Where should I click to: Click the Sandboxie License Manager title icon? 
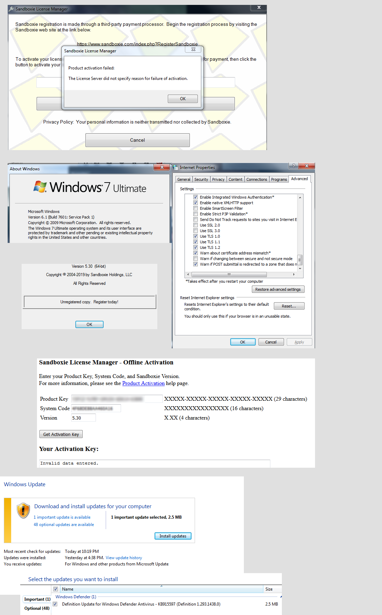tap(11, 9)
